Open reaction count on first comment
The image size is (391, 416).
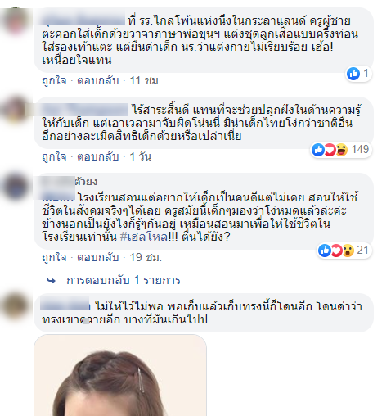(358, 74)
